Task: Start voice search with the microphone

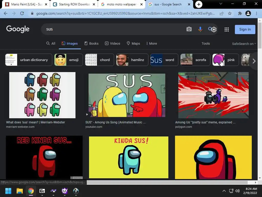Action: [200, 29]
